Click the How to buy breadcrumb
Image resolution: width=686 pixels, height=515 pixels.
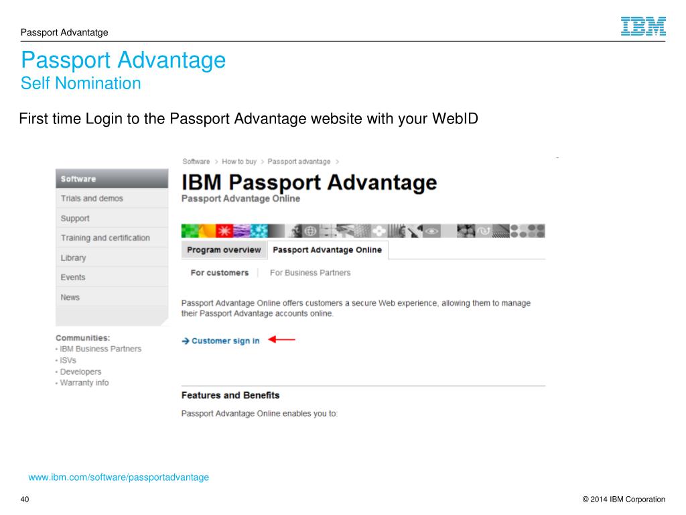[x=239, y=162]
